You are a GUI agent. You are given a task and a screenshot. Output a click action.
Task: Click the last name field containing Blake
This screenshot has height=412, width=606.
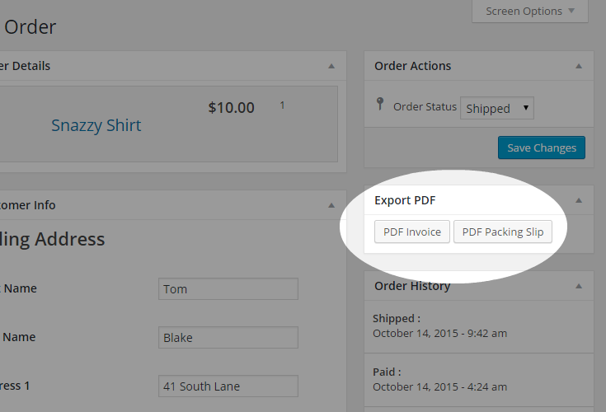pyautogui.click(x=228, y=337)
